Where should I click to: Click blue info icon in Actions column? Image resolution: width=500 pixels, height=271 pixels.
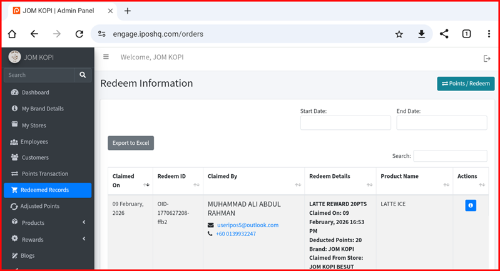[x=470, y=205]
